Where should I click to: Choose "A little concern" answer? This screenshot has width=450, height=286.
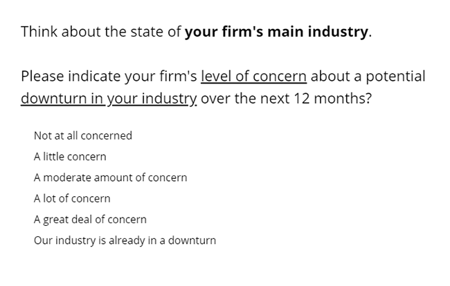[x=70, y=157]
